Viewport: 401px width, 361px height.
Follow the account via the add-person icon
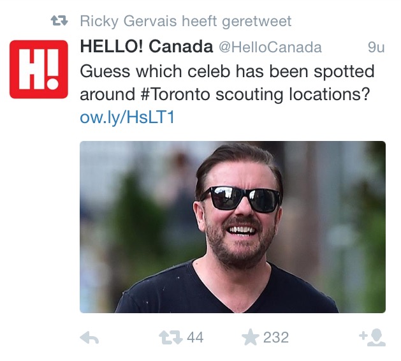(x=373, y=338)
